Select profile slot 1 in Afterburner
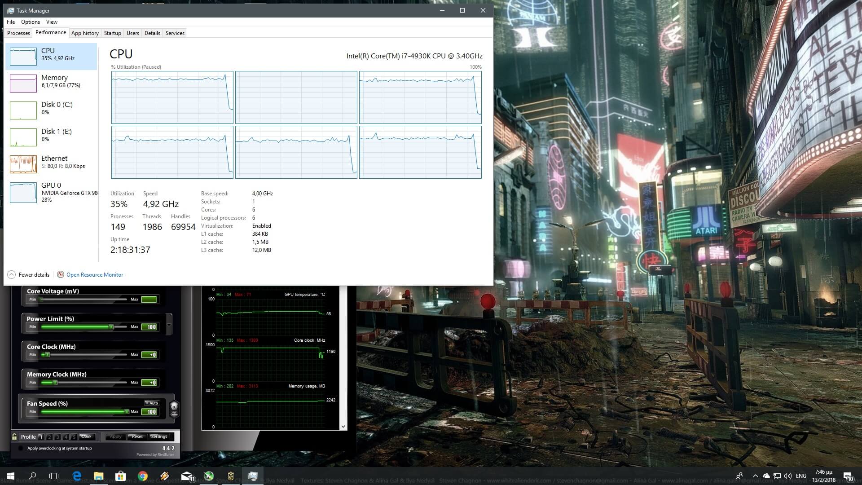The image size is (862, 485). click(x=41, y=436)
